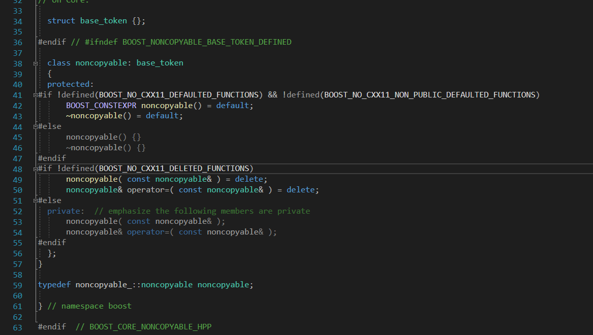Collapse the #if fold toggle at line 41
The image size is (593, 335).
click(36, 95)
